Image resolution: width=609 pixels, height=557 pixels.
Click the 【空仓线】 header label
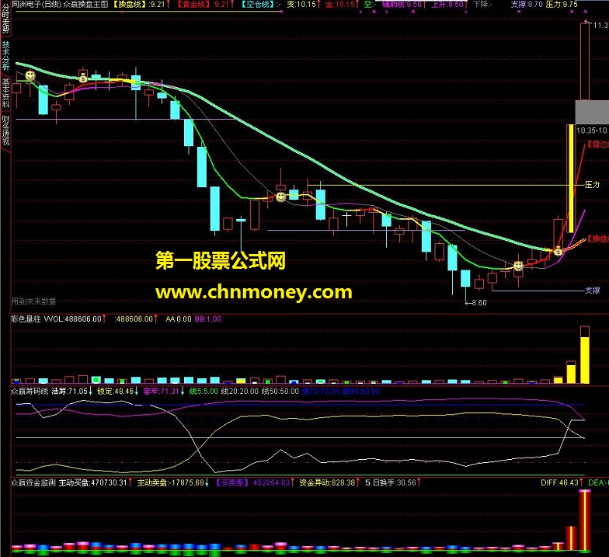click(x=259, y=5)
